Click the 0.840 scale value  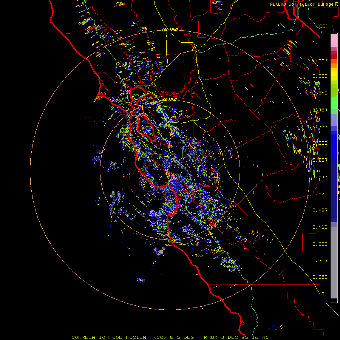[x=320, y=93]
